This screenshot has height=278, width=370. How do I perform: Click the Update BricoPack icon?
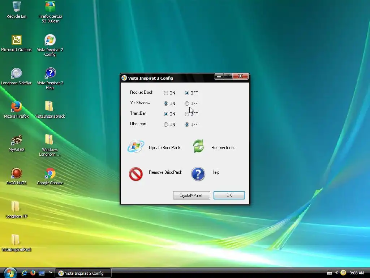(136, 146)
